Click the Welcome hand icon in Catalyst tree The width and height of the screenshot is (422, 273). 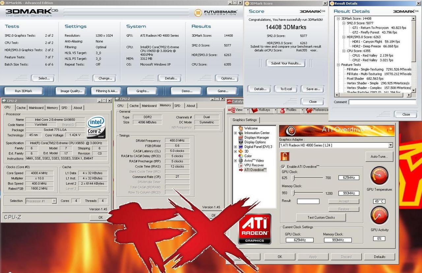tap(241, 128)
